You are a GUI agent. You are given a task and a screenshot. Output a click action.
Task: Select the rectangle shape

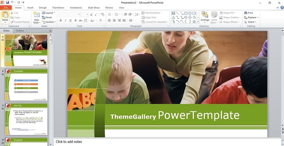tap(186, 13)
